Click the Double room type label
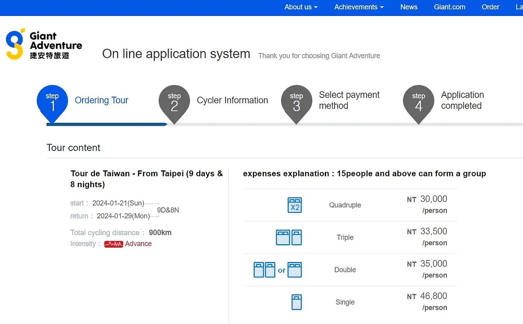 (345, 270)
